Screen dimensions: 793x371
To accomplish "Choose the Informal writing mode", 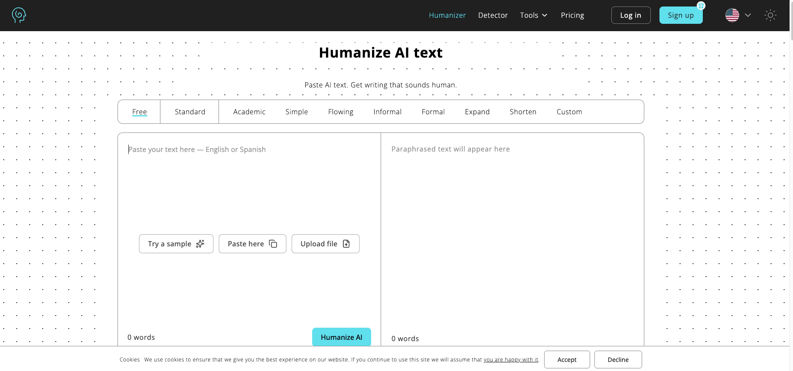I will tap(388, 112).
